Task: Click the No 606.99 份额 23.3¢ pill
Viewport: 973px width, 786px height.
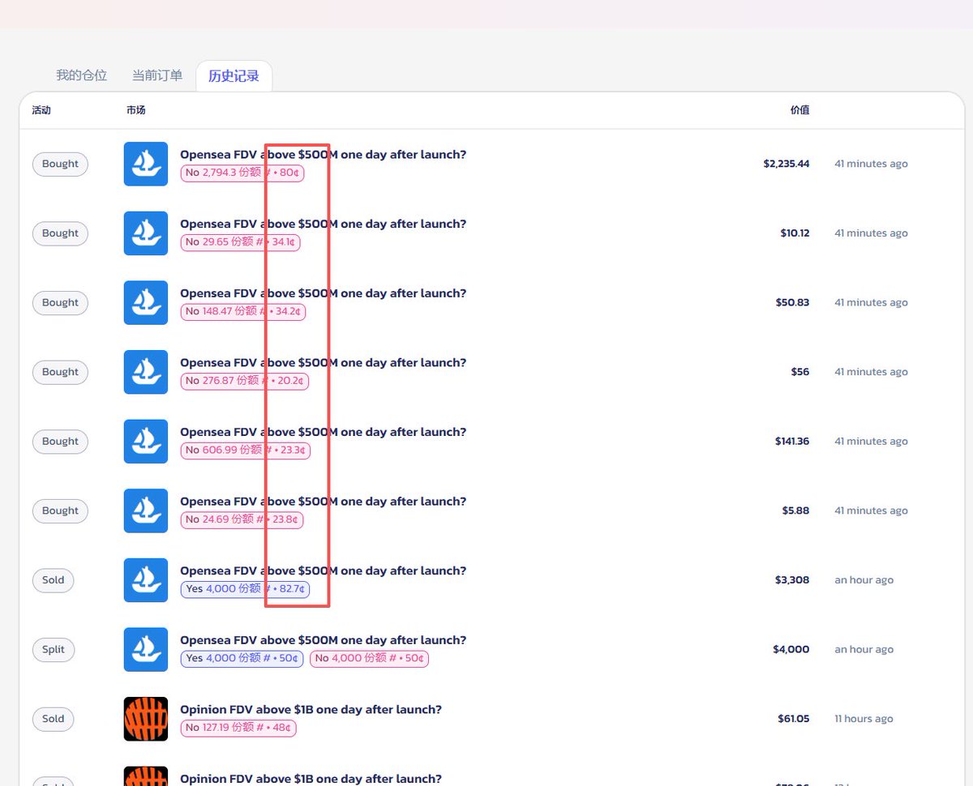Action: [x=246, y=451]
